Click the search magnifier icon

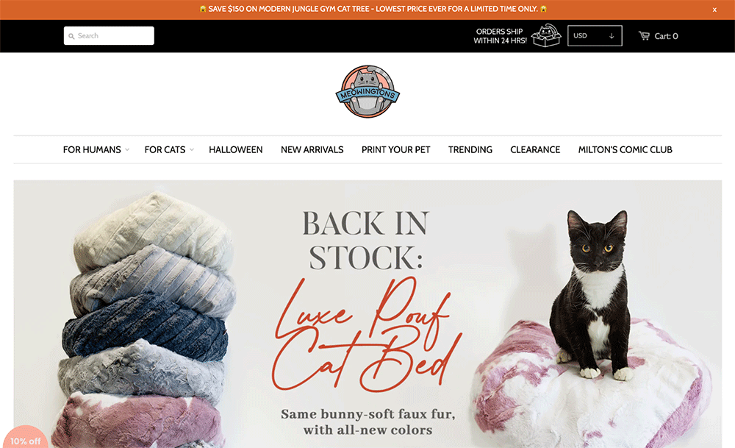71,36
